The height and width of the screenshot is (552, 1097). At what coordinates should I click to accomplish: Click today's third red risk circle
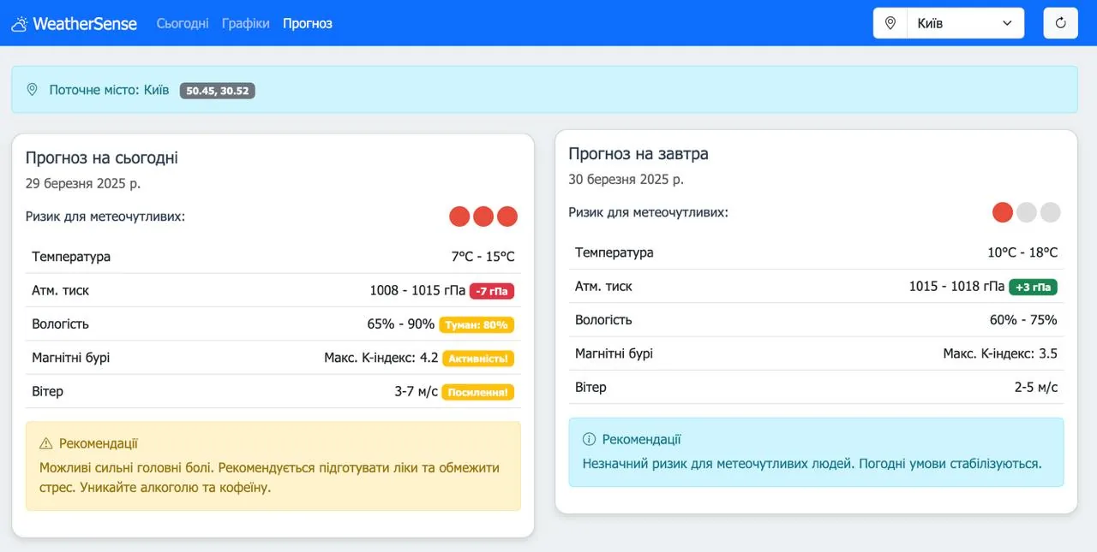coord(507,217)
